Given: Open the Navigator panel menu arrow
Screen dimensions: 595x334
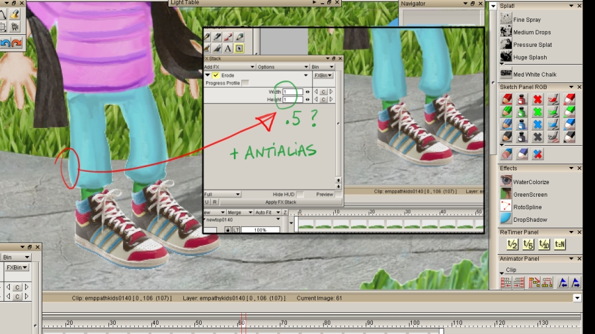Looking at the screenshot, I should coord(465,3).
